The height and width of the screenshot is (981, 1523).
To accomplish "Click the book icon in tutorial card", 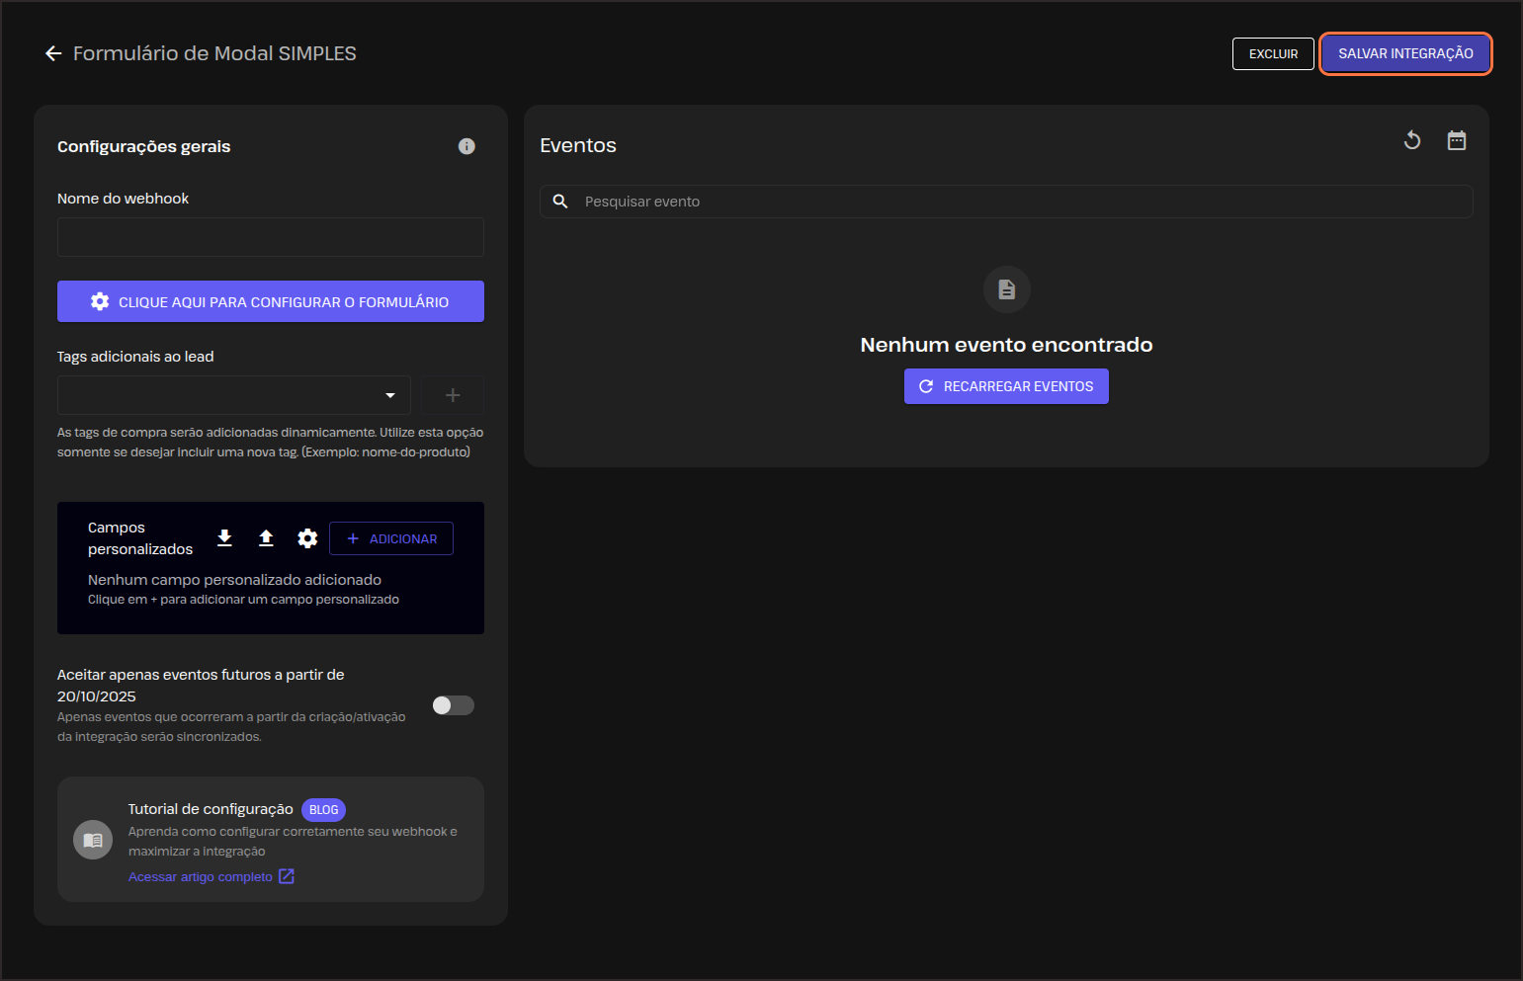I will [93, 840].
